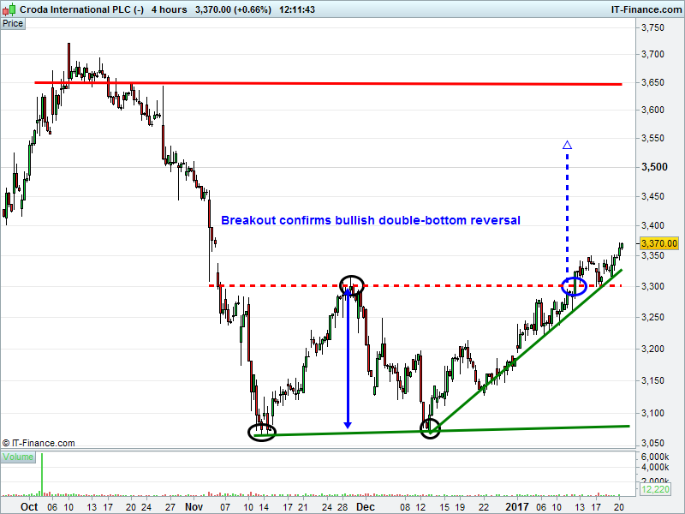Click the blue double-headed measuring arrow
685x514 pixels.
point(348,358)
